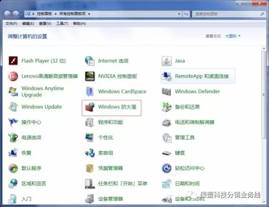The width and height of the screenshot is (269, 207).
Task: Go forward with the Forward navigation button
Action: [x=16, y=14]
